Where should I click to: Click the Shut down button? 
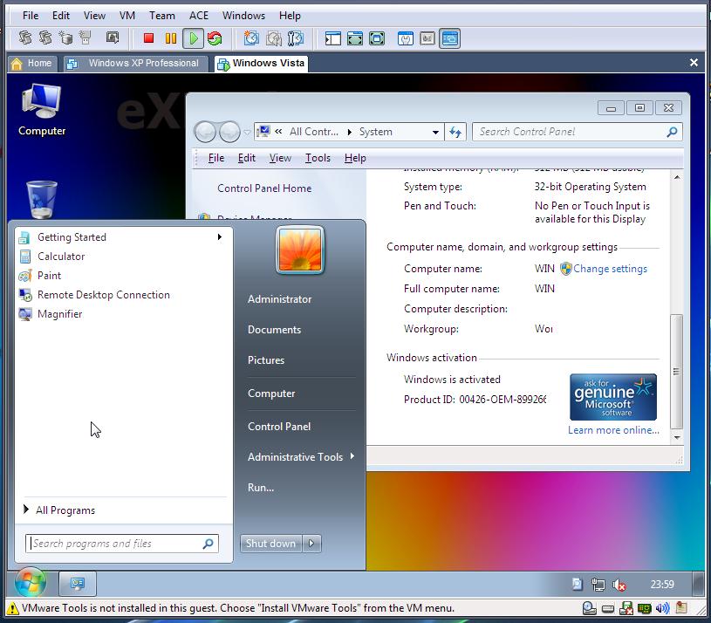(270, 544)
